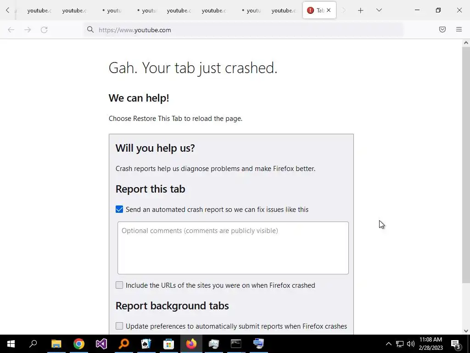Open the Save to Pocket icon

442,29
